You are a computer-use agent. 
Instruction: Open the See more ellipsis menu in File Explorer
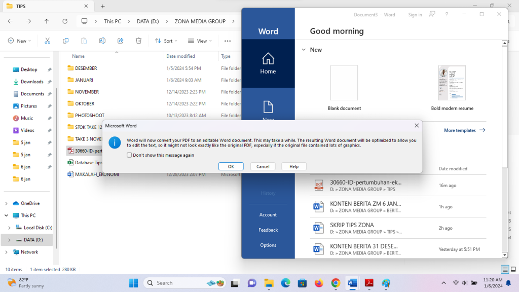coord(228,41)
